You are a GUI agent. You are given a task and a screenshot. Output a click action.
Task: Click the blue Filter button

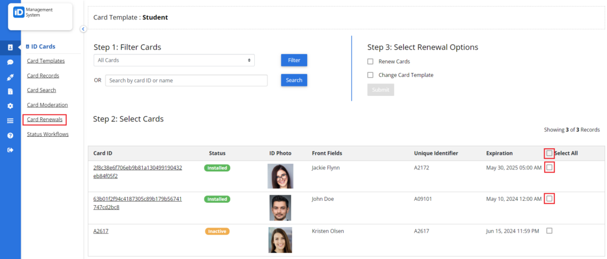coord(294,60)
